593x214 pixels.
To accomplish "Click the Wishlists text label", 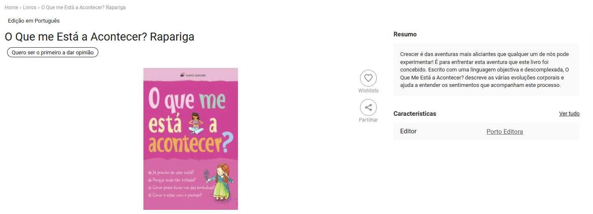I will pyautogui.click(x=368, y=91).
